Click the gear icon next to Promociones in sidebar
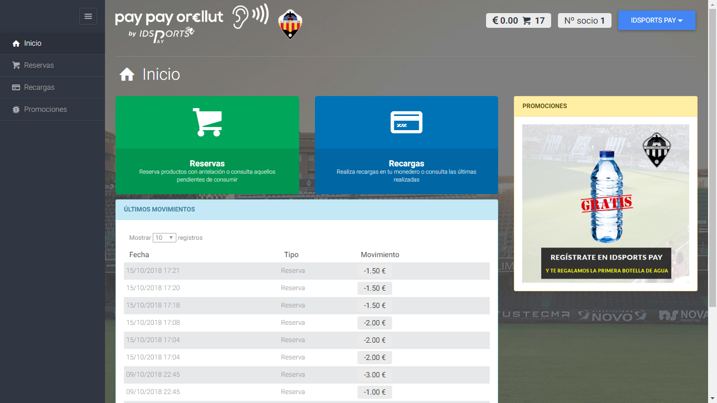 click(16, 110)
